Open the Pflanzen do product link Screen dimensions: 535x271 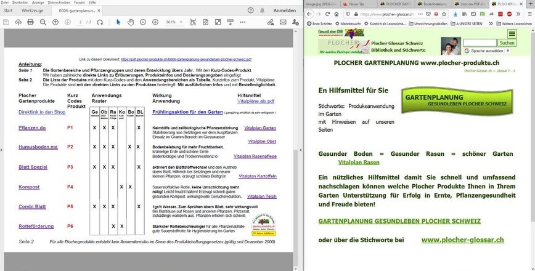point(32,128)
